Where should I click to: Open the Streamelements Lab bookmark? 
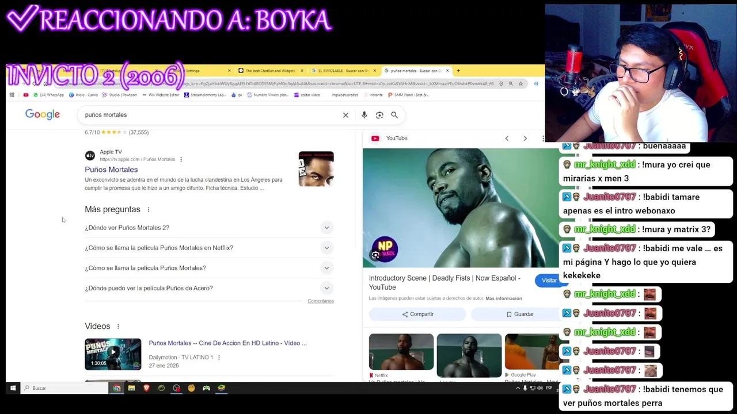[x=206, y=95]
